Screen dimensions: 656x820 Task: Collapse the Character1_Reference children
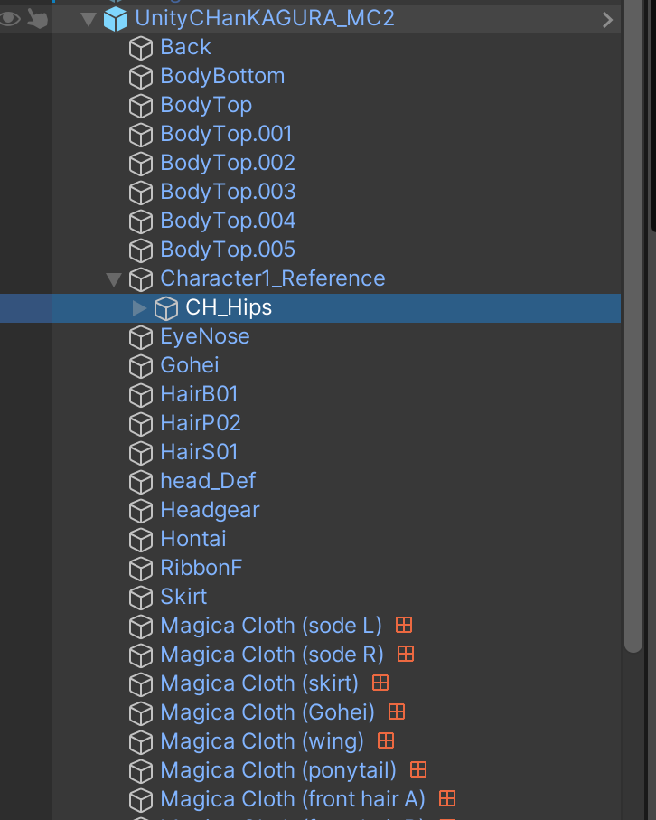tap(114, 279)
